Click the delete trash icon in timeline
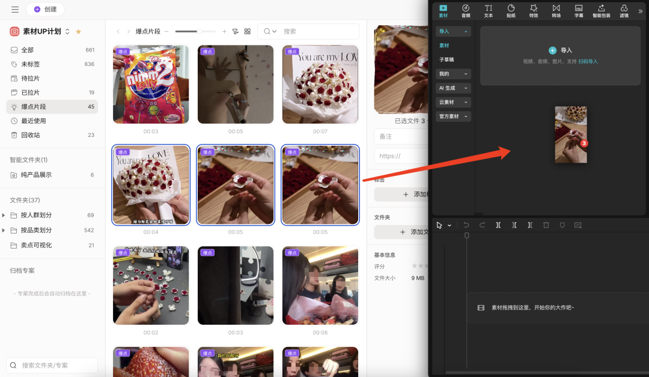This screenshot has width=649, height=377. coord(546,225)
